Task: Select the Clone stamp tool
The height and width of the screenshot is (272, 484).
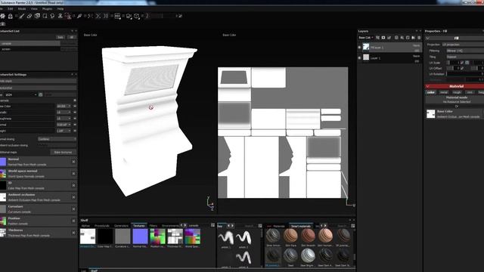Action: [60, 16]
